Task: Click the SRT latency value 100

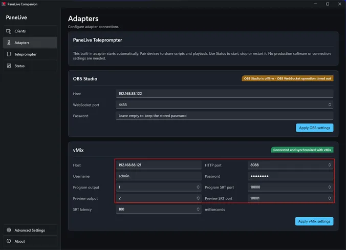Action: point(121,209)
